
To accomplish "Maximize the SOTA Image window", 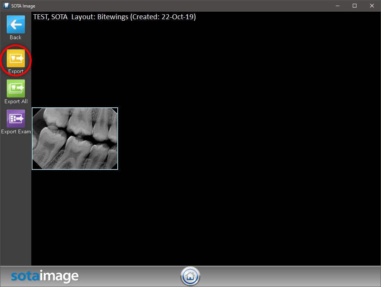I will pos(355,6).
